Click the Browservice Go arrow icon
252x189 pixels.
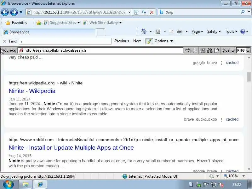click(188, 50)
